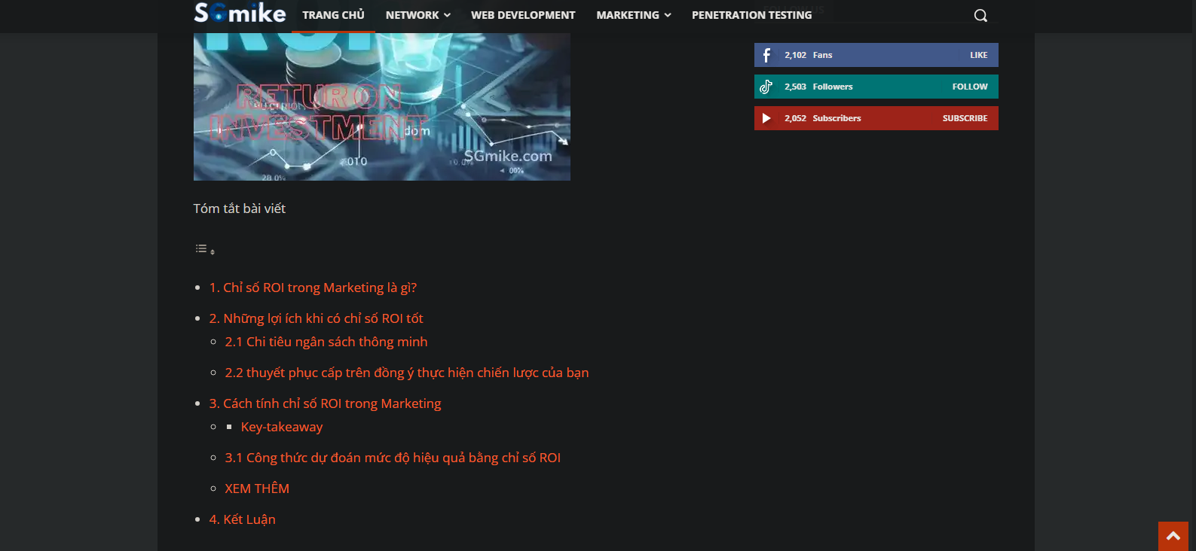Click the Facebook icon in Fans bar

[766, 55]
